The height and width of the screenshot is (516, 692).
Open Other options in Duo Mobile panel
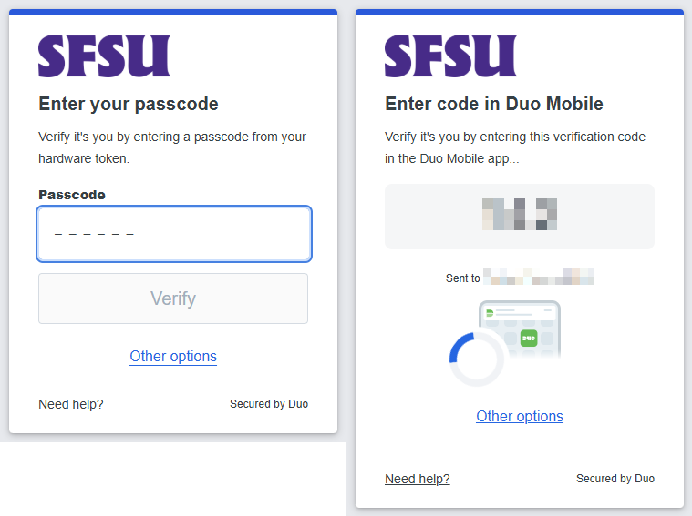point(520,416)
